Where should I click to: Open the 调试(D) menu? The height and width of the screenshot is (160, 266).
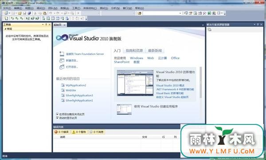tap(41, 8)
